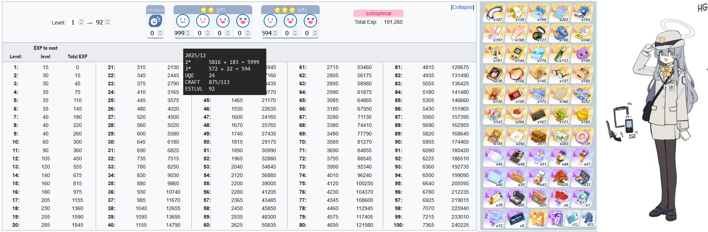Select the blue flower bouquet gift x12
Screen dimensions: 708x232
(494, 219)
